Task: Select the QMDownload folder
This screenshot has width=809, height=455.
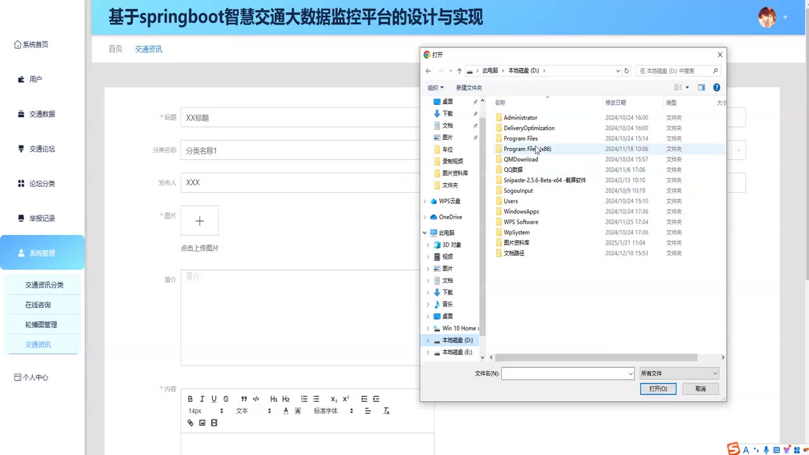Action: pyautogui.click(x=521, y=159)
